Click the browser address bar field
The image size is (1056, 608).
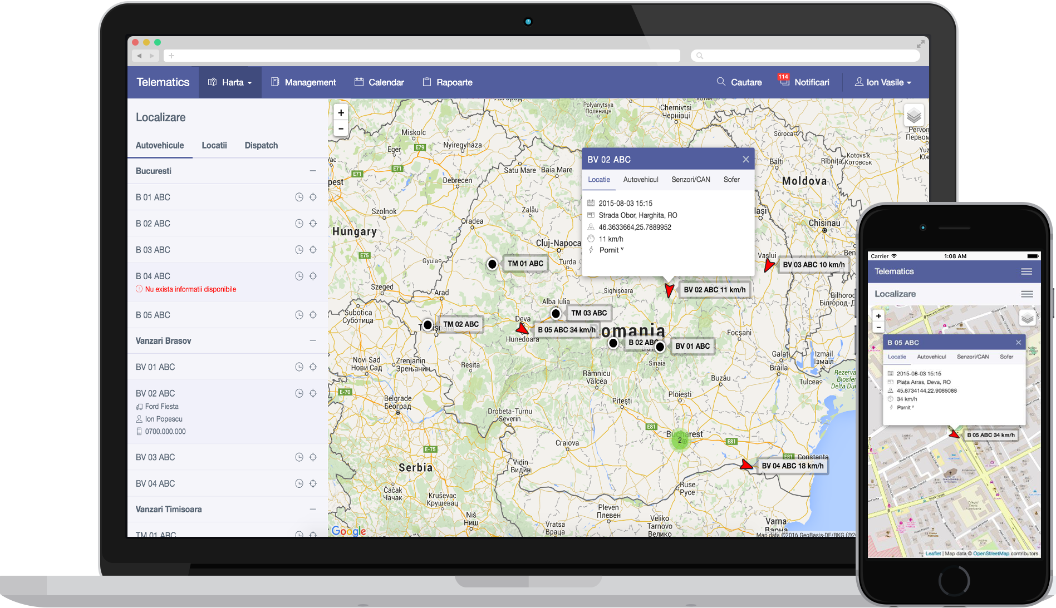click(423, 56)
